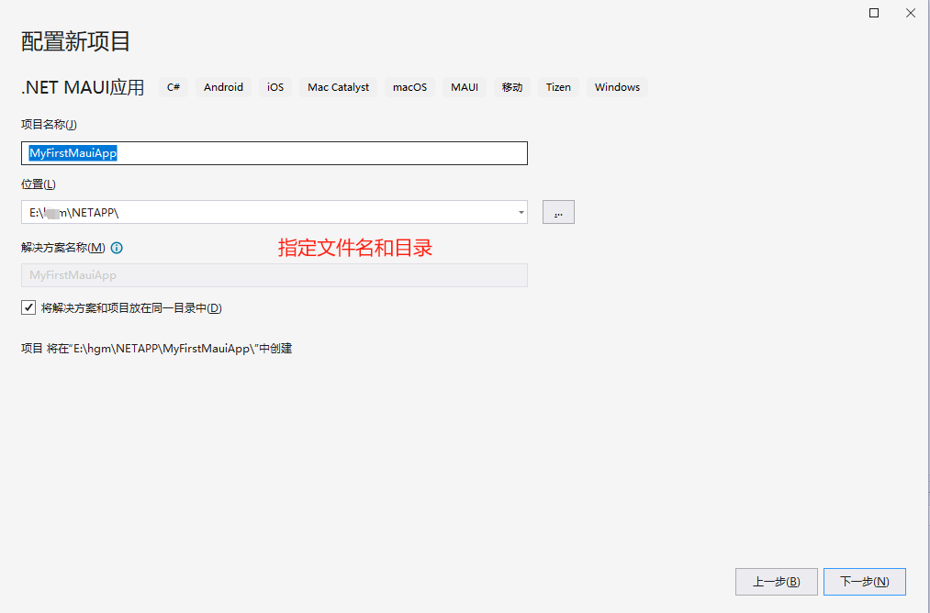The image size is (930, 613).
Task: Click the Mac Catalyst tag
Action: (x=337, y=87)
